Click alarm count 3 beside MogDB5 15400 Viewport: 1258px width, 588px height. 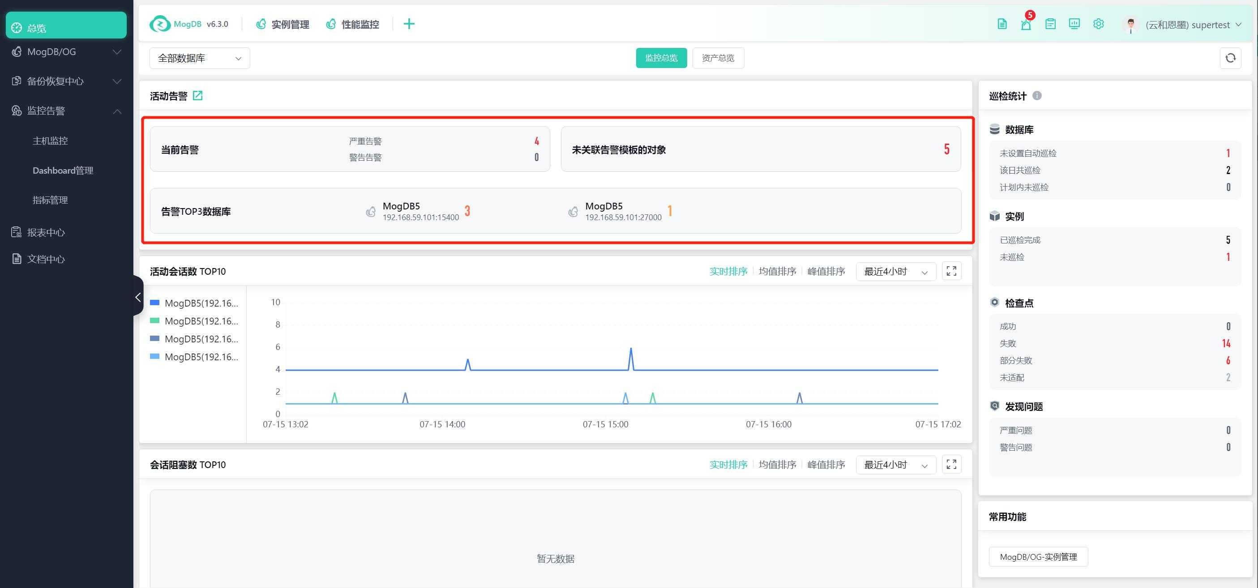tap(467, 211)
